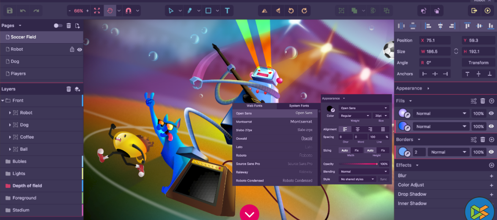
Task: Open the Blending mode Normal dropdown
Action: coord(363,171)
